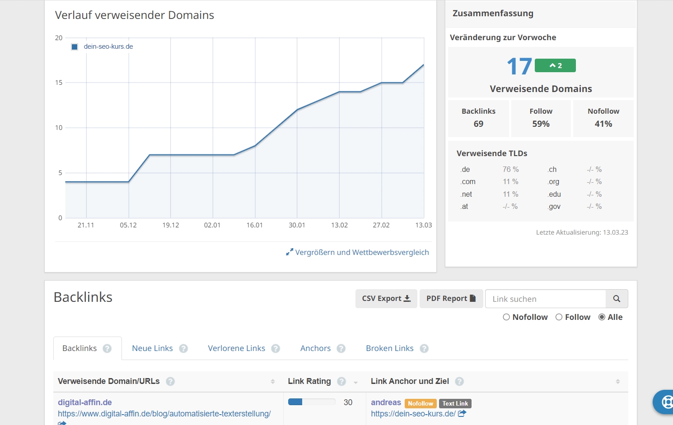Switch to the Anchors tab
The height and width of the screenshot is (425, 673).
(315, 348)
